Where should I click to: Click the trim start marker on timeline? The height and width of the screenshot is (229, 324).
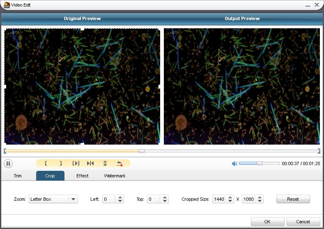[x=5, y=151]
